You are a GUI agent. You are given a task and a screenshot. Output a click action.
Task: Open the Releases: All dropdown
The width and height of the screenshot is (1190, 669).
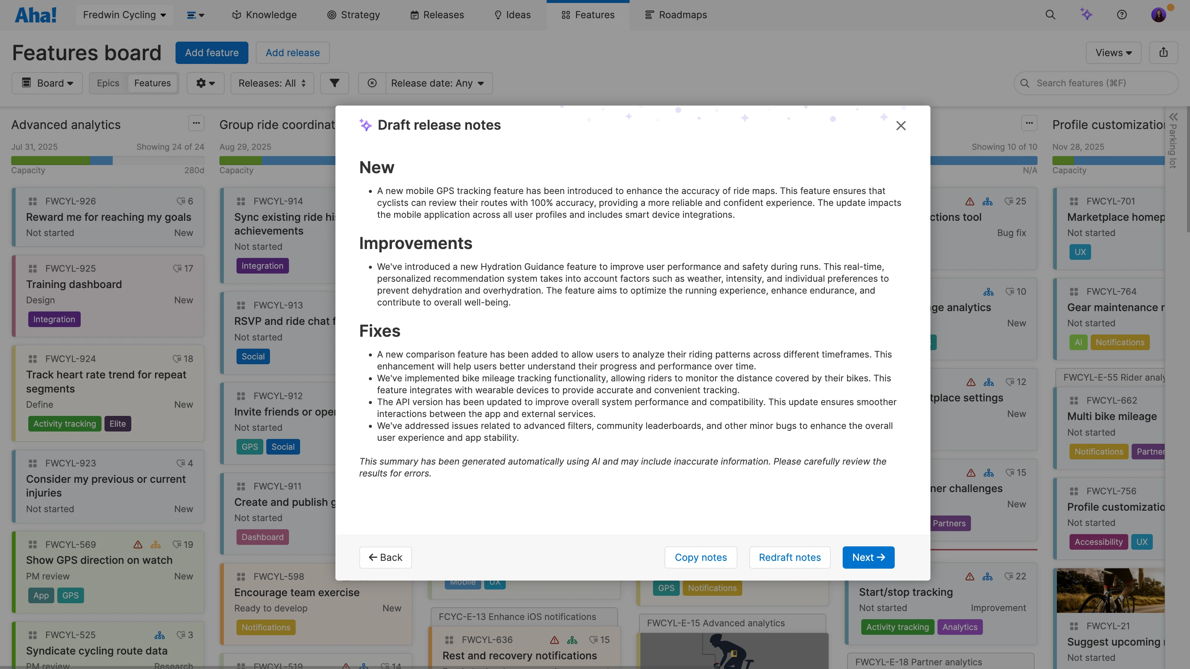[271, 83]
